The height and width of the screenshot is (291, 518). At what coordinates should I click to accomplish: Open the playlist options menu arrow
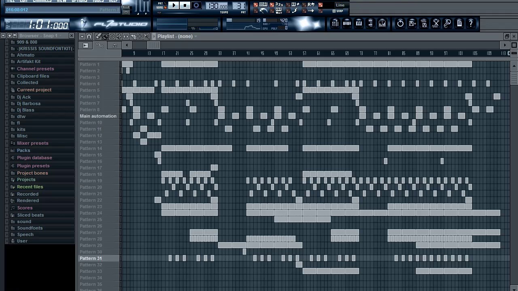click(82, 36)
